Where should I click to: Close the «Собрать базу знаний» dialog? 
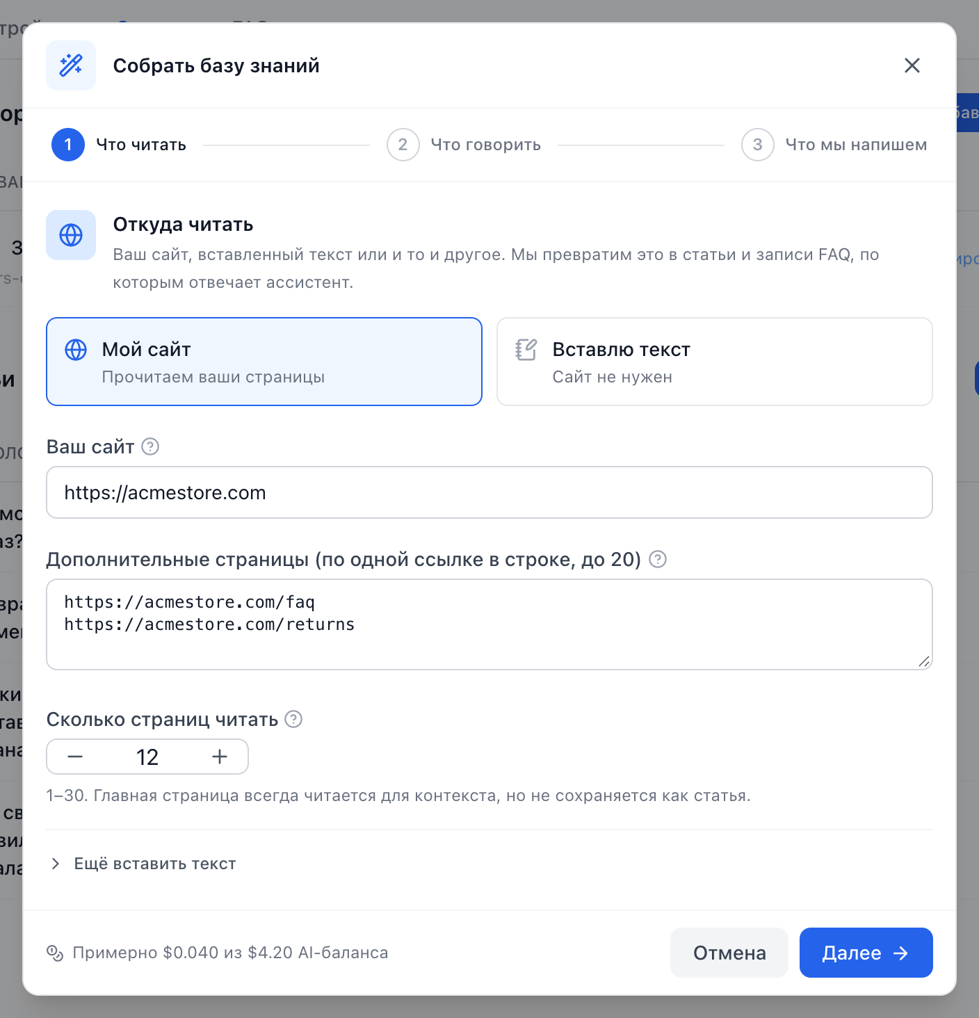(912, 65)
